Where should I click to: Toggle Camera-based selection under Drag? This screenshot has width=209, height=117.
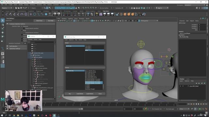[24, 32]
